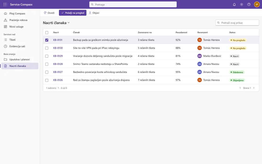
Task: Open the app launcher grid icon
Action: coord(5,4)
